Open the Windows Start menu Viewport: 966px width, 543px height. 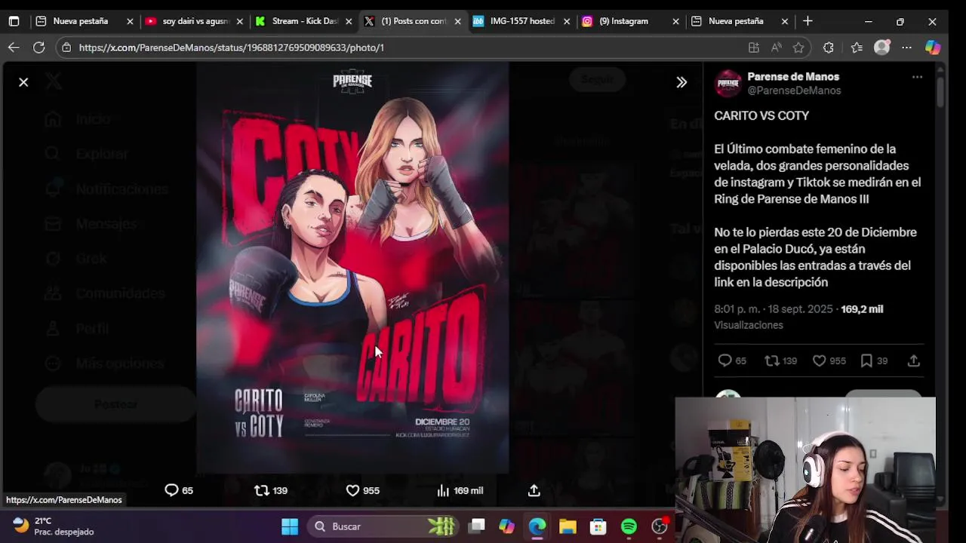[x=290, y=526]
